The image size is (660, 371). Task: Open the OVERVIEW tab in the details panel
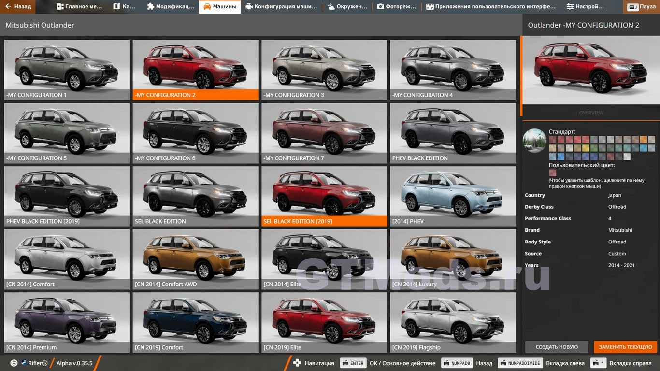[x=591, y=113]
